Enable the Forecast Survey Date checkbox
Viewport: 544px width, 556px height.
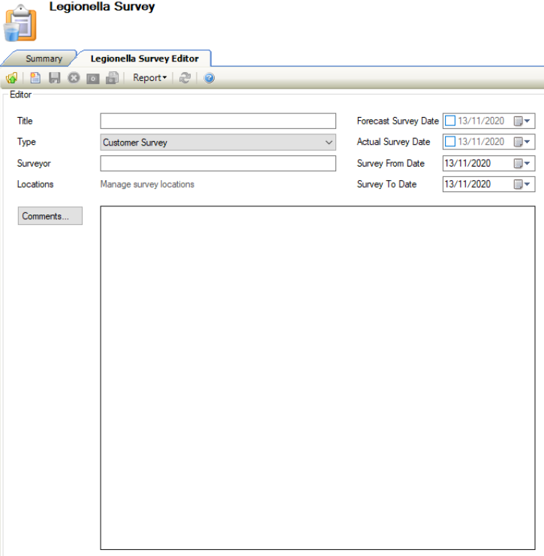[450, 121]
